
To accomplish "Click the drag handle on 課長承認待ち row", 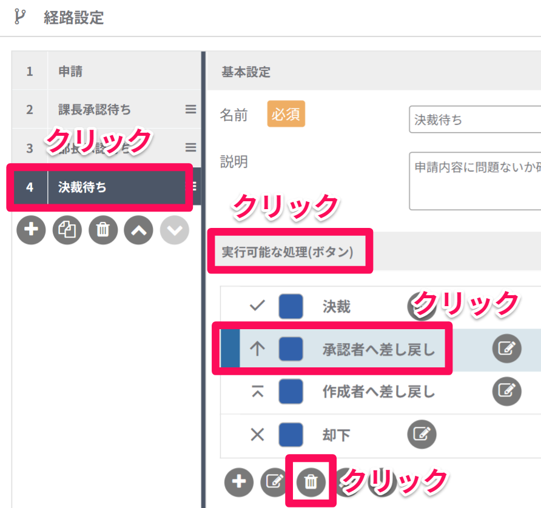I will pos(191,109).
